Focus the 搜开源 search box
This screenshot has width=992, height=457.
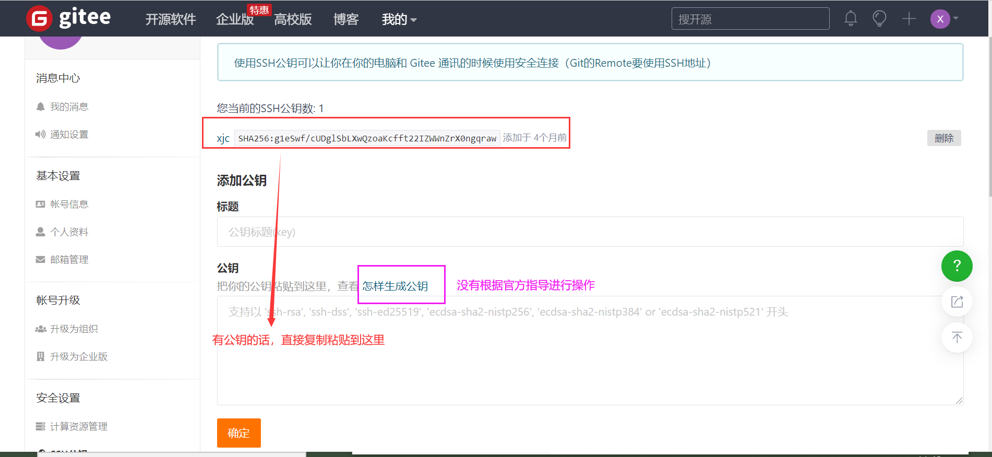pyautogui.click(x=750, y=19)
